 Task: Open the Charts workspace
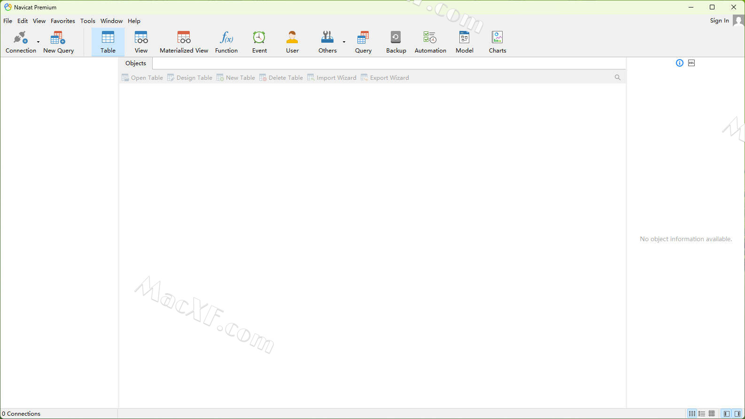coord(497,42)
